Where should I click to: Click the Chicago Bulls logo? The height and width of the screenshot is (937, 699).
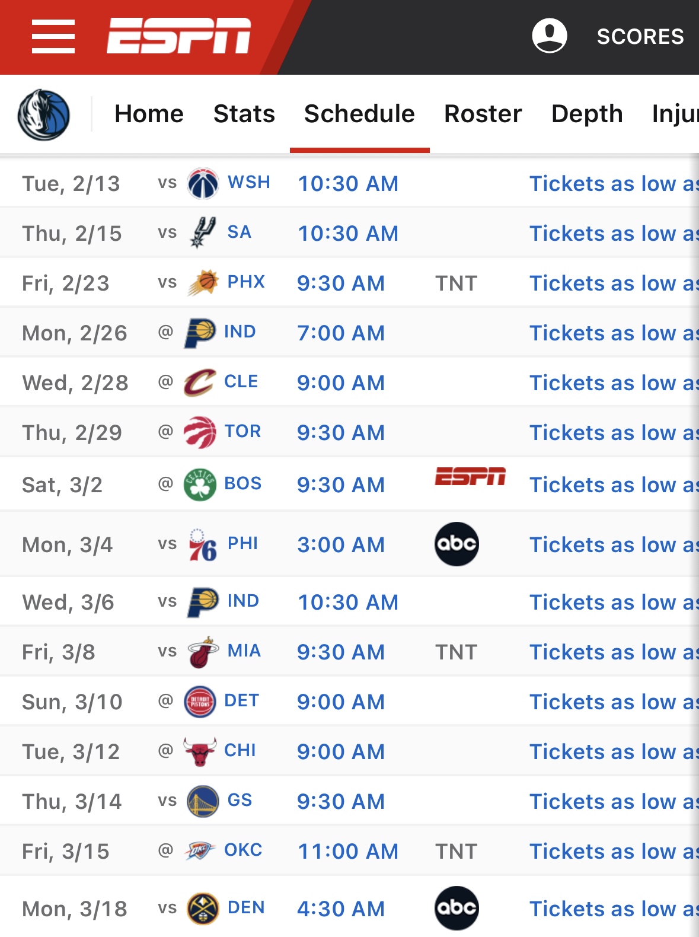click(x=200, y=751)
